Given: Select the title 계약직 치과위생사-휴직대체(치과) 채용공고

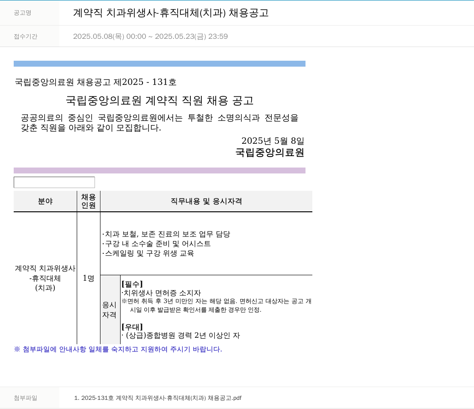Looking at the screenshot, I should click(171, 13).
